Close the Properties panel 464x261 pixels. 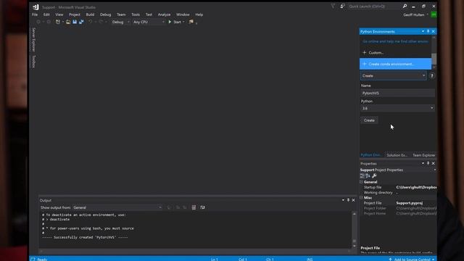434,163
